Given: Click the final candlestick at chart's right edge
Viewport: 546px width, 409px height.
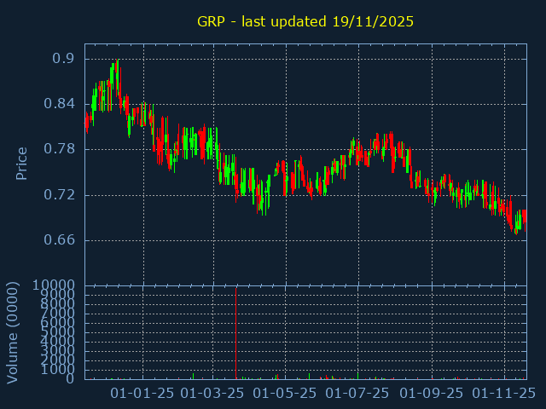Looking at the screenshot, I should [525, 216].
